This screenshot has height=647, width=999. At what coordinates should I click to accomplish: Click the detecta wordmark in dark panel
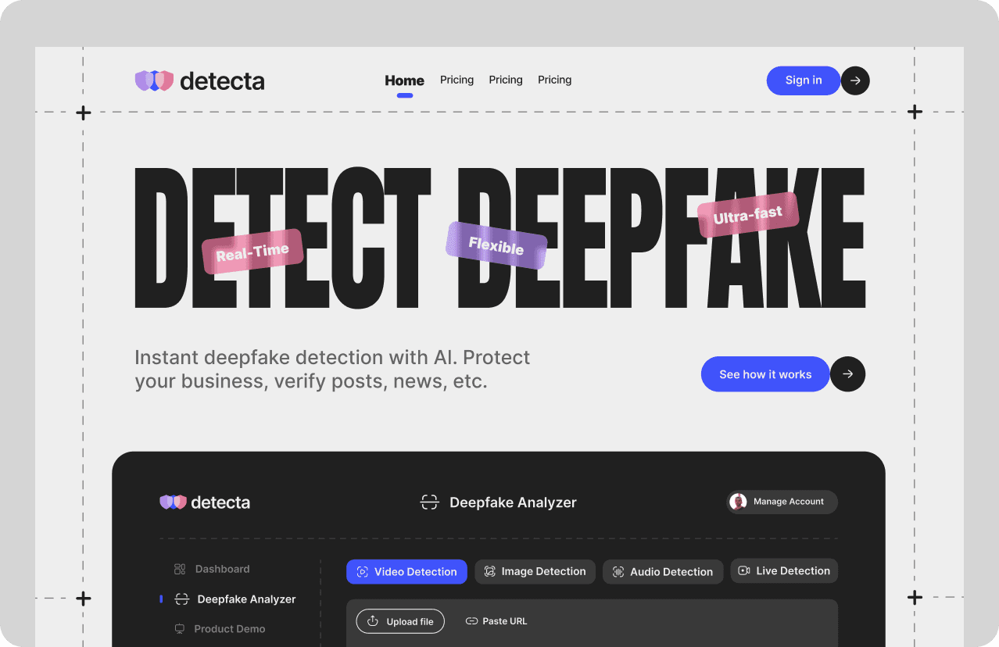pyautogui.click(x=220, y=502)
